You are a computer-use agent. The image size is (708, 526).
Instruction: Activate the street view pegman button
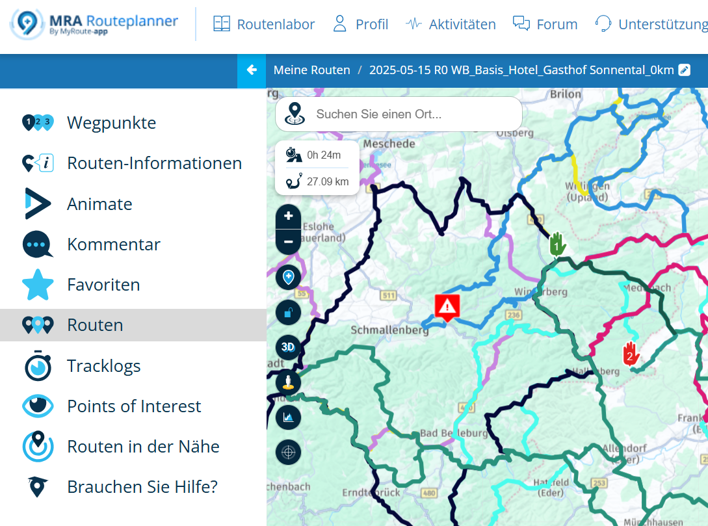click(288, 382)
